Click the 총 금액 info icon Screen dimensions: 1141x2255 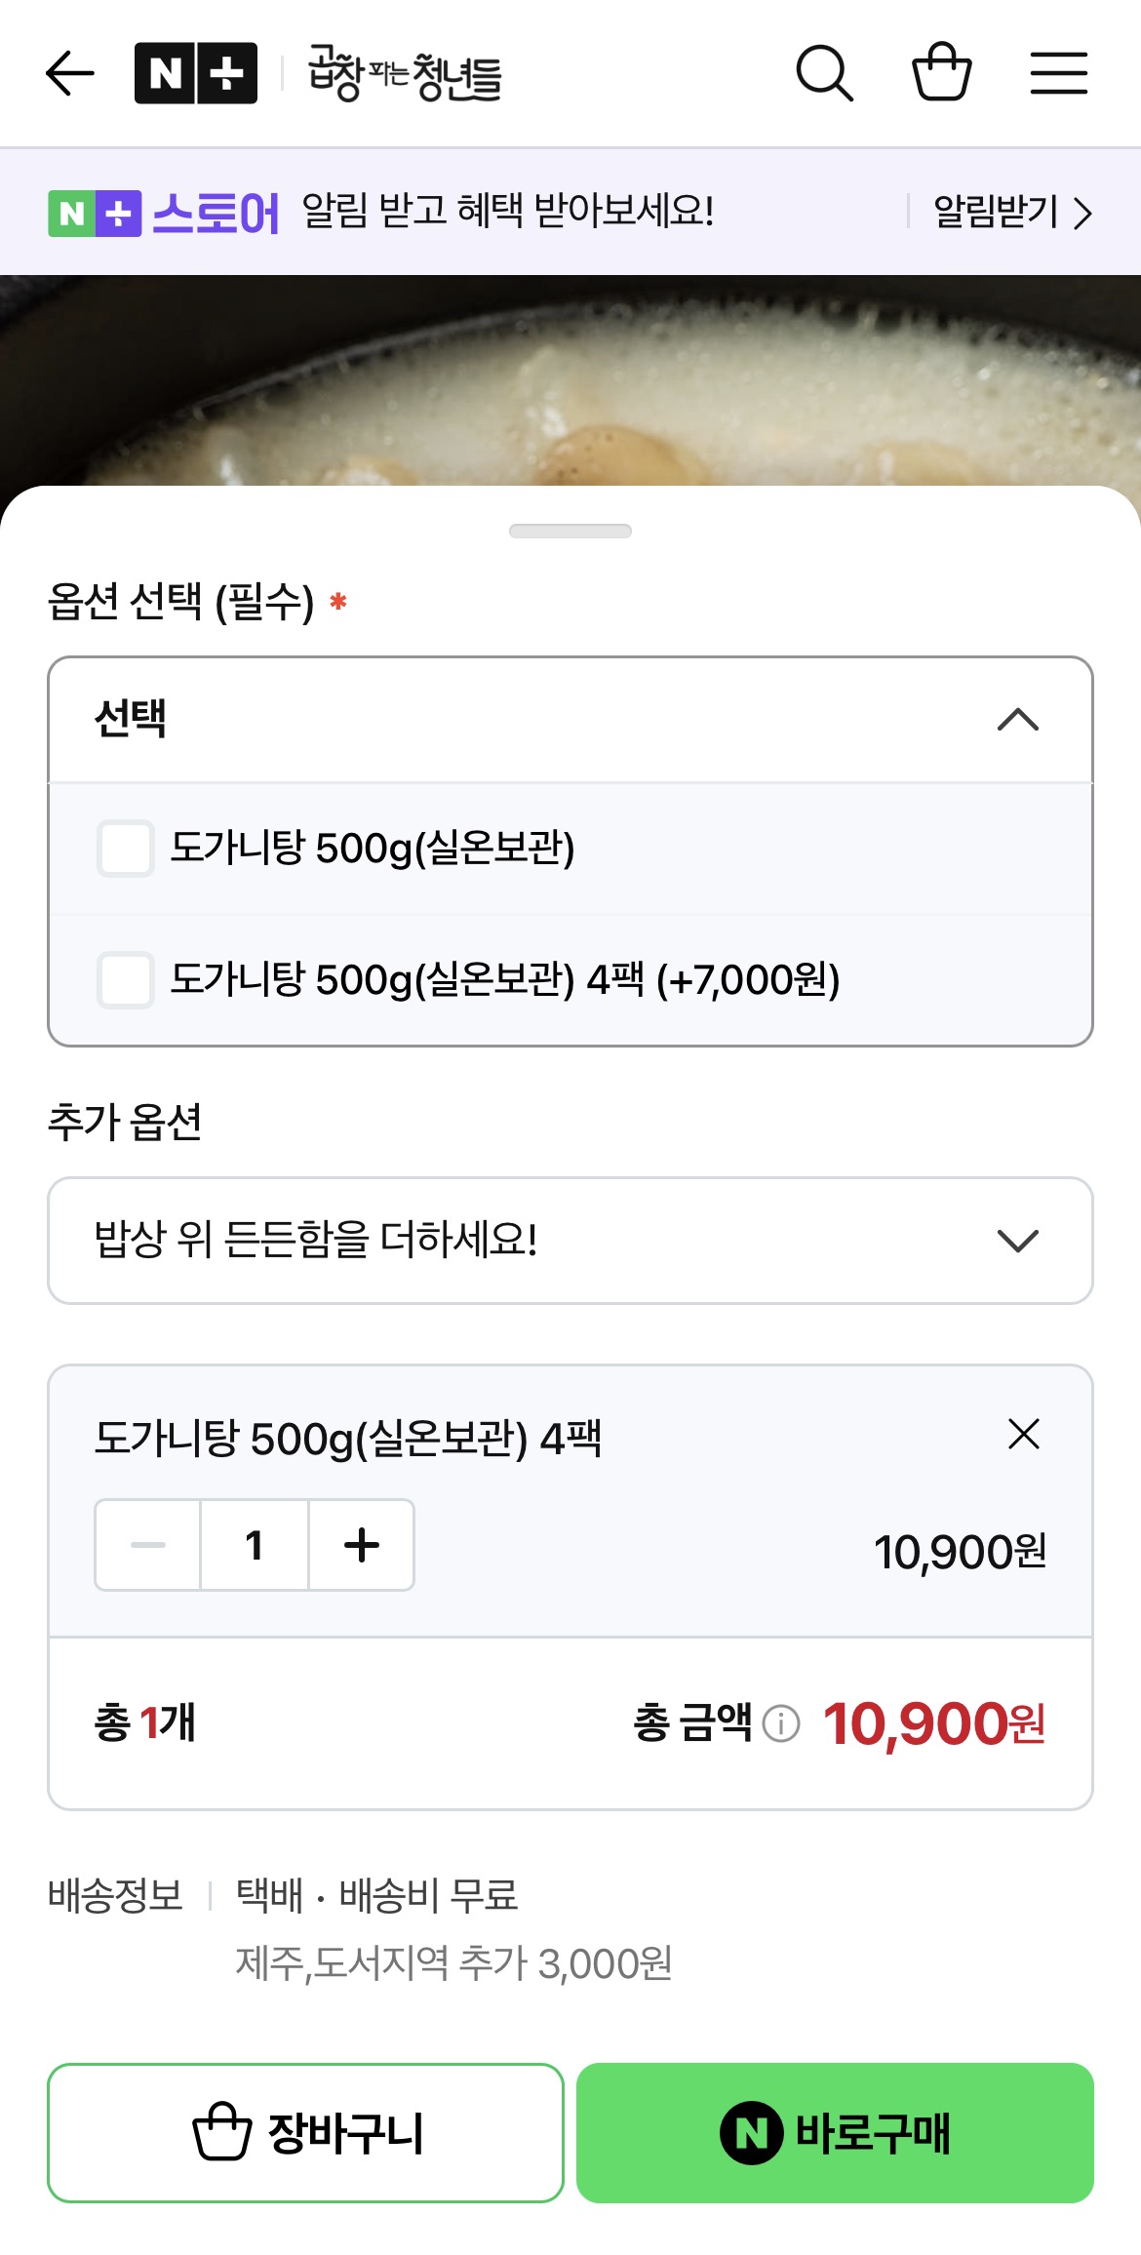point(781,1723)
